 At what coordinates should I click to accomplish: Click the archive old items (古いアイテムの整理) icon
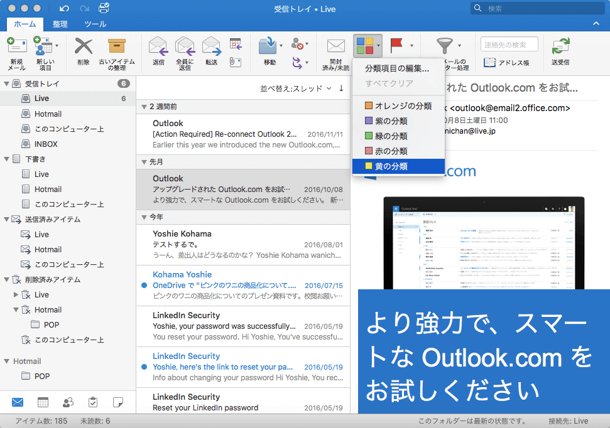tap(117, 46)
